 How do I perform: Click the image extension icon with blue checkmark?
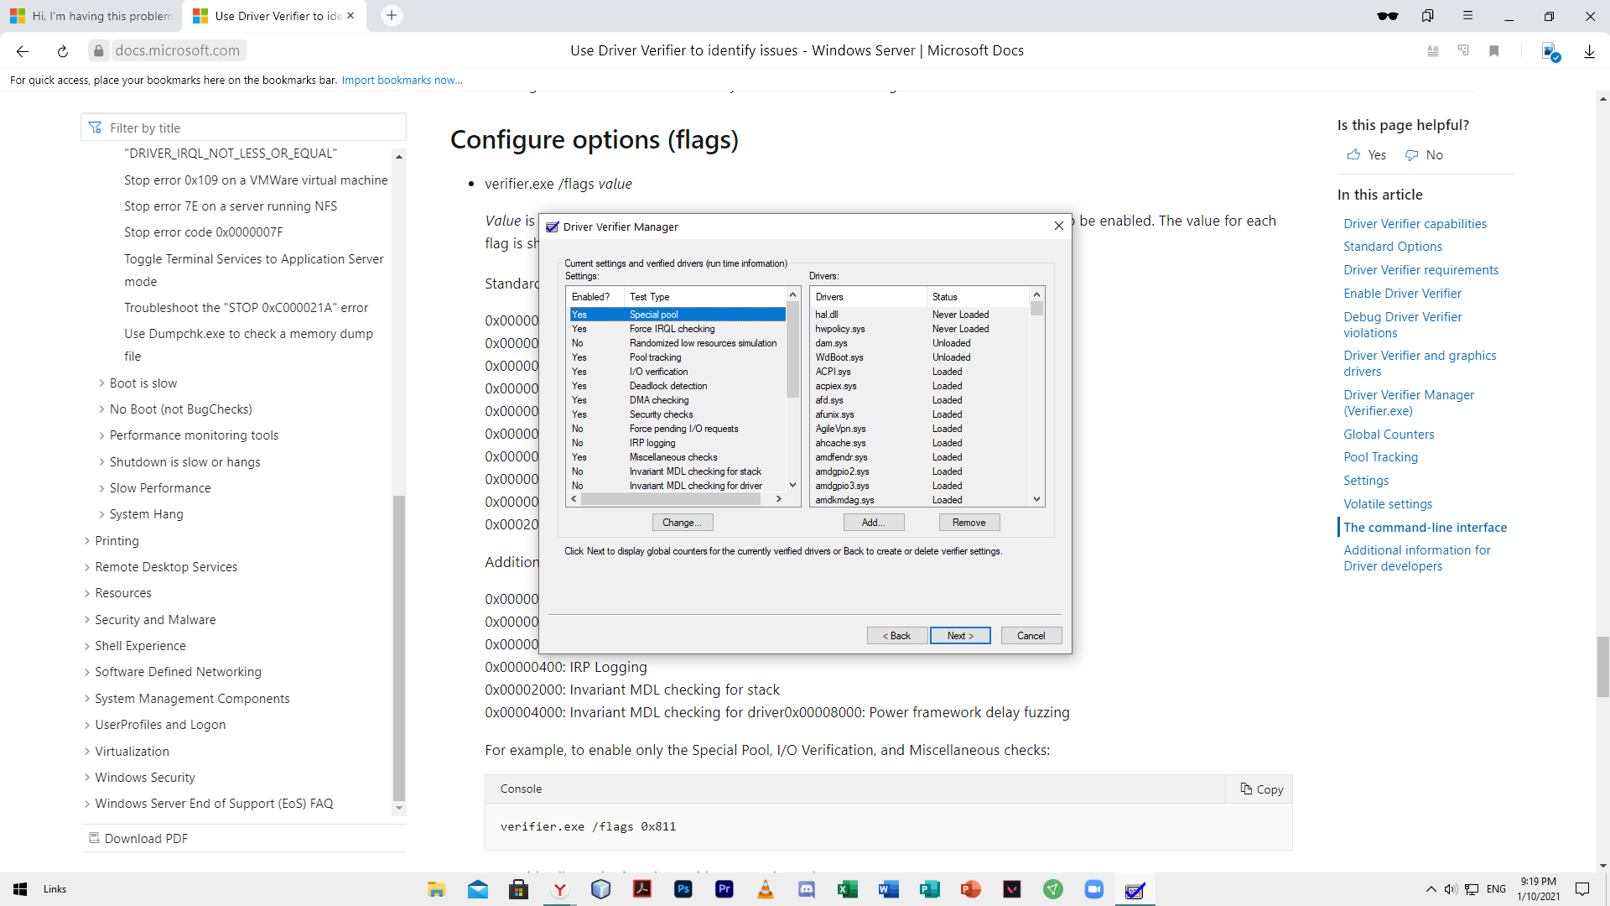click(1550, 52)
